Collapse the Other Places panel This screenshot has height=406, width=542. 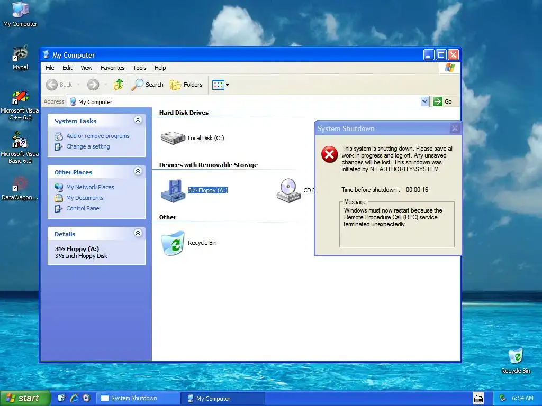click(x=138, y=171)
